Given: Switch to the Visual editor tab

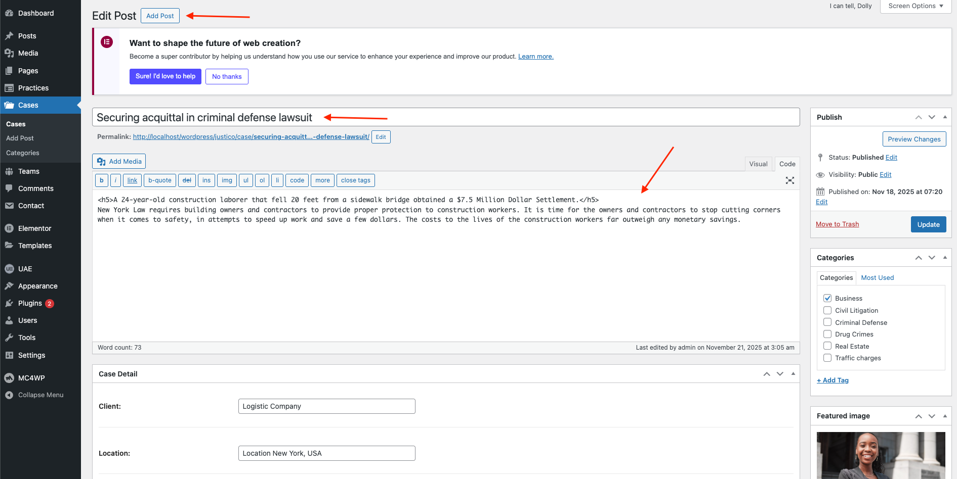Looking at the screenshot, I should pos(758,164).
